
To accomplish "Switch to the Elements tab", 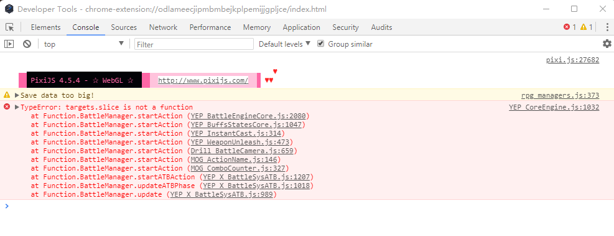I will click(46, 27).
